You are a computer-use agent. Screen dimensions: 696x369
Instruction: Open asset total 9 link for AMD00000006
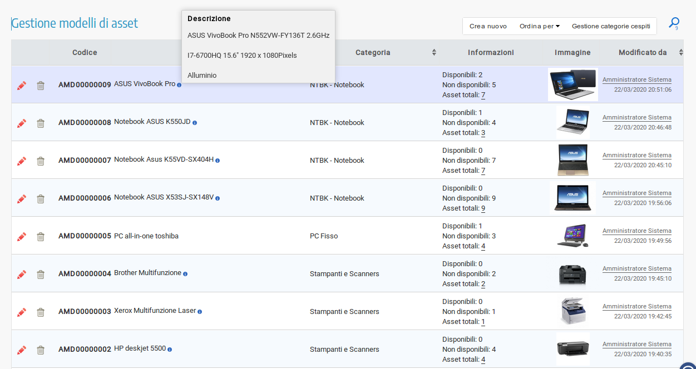[x=483, y=208]
